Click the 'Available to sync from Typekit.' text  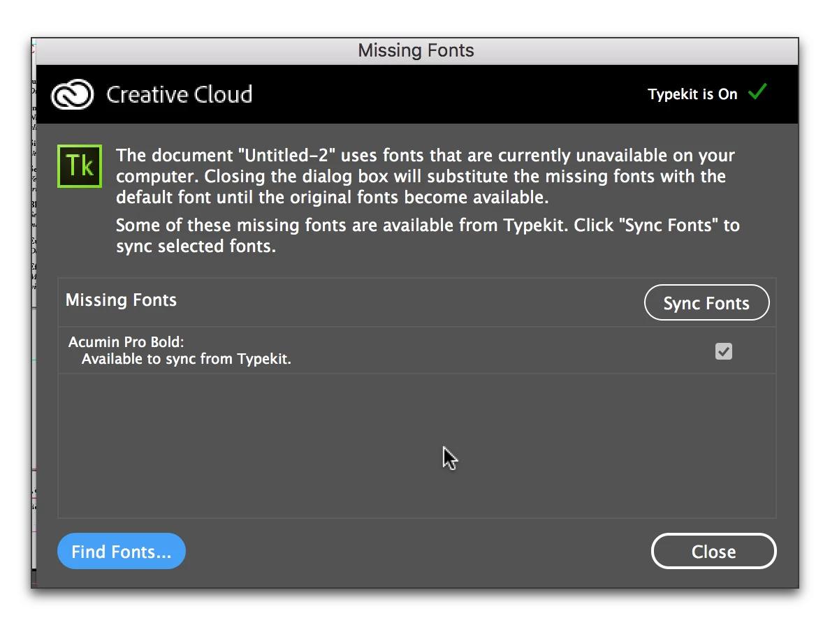(x=187, y=360)
